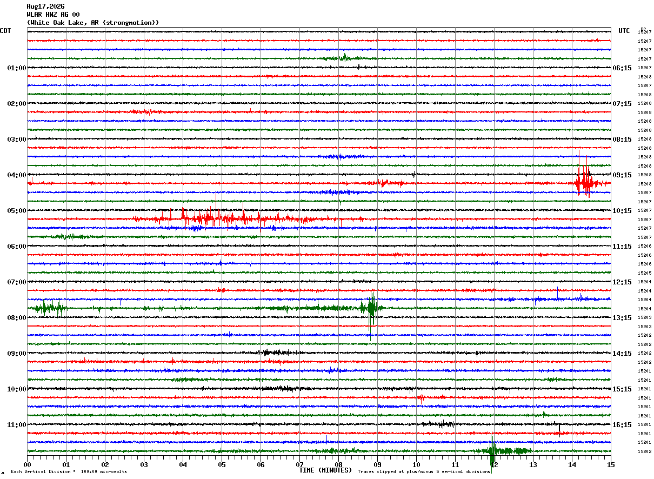Click the 08:15 UTC time label

coord(622,139)
